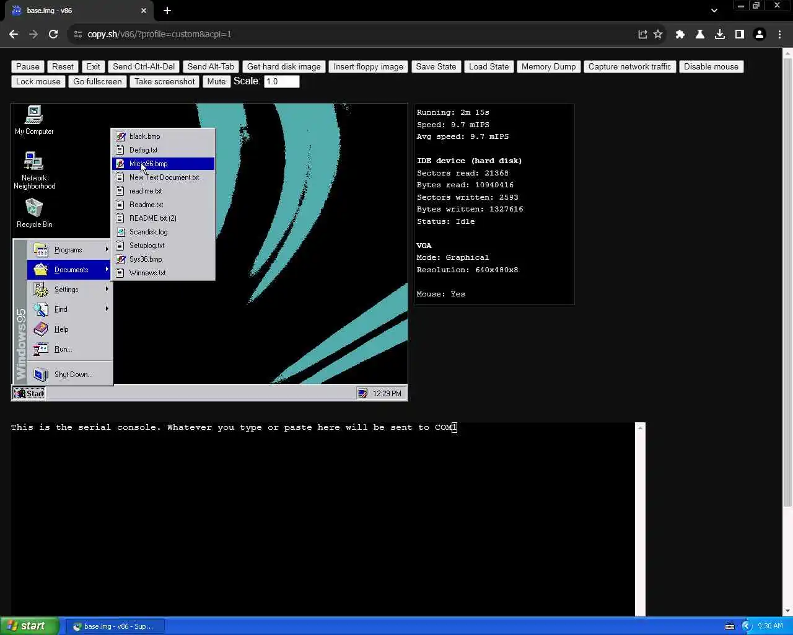Open read me.txt document
Image resolution: width=793 pixels, height=635 pixels.
(x=163, y=191)
